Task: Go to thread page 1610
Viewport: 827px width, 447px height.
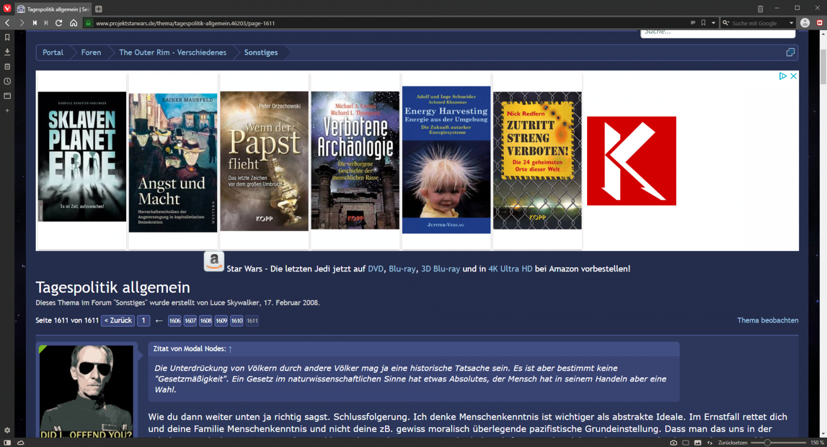Action: [237, 321]
